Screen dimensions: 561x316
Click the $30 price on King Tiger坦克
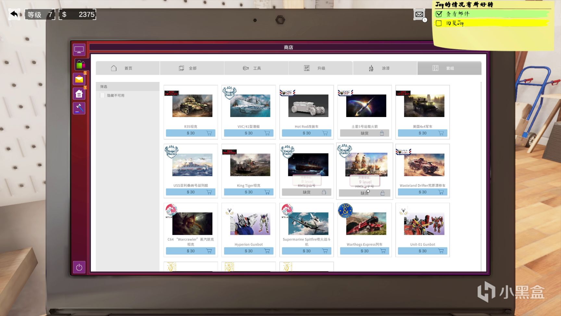(249, 192)
